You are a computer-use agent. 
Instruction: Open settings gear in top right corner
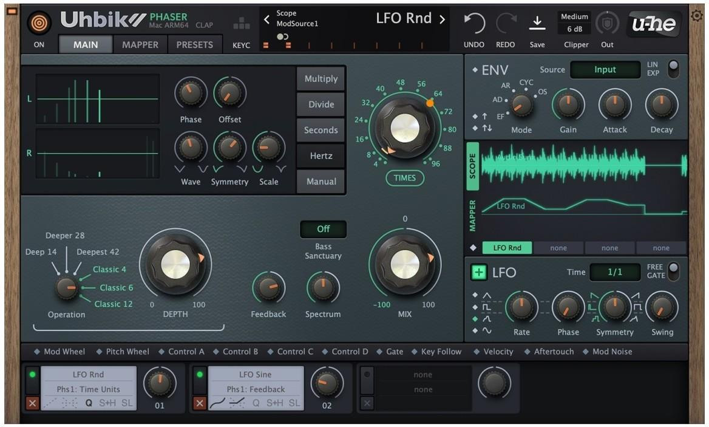(x=697, y=16)
